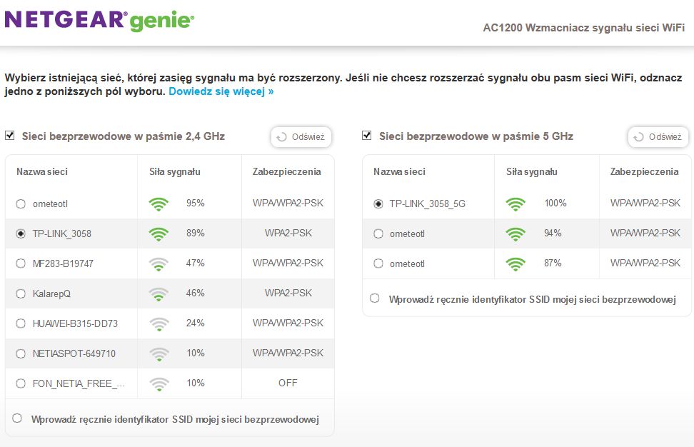This screenshot has width=694, height=447.
Task: Select the ometeotl network with 94% signal
Action: click(x=378, y=233)
